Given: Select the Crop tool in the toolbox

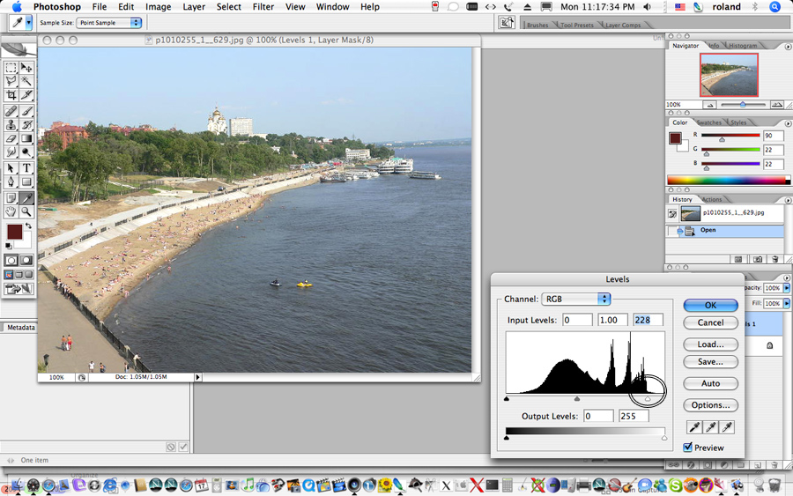Looking at the screenshot, I should pyautogui.click(x=11, y=95).
